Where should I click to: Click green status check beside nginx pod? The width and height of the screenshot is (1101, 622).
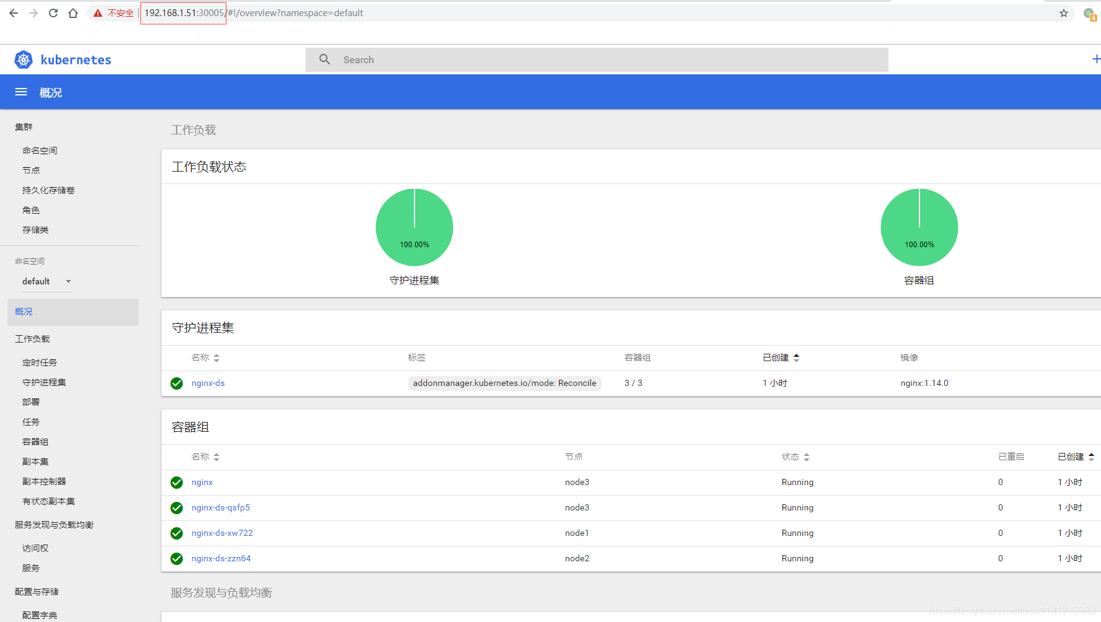pyautogui.click(x=177, y=483)
